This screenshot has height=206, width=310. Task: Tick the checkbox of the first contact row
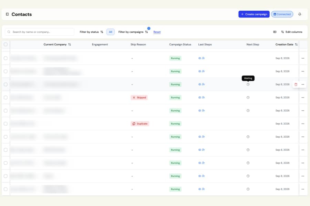pyautogui.click(x=6, y=58)
